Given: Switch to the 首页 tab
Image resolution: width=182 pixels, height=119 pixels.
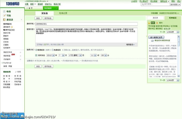Looking at the screenshot, I should pos(34,8).
